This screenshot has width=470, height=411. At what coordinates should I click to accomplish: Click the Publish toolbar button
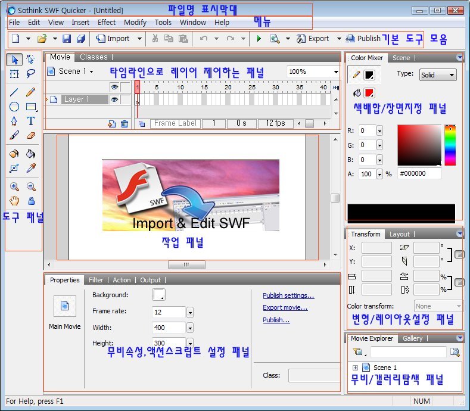tap(363, 39)
